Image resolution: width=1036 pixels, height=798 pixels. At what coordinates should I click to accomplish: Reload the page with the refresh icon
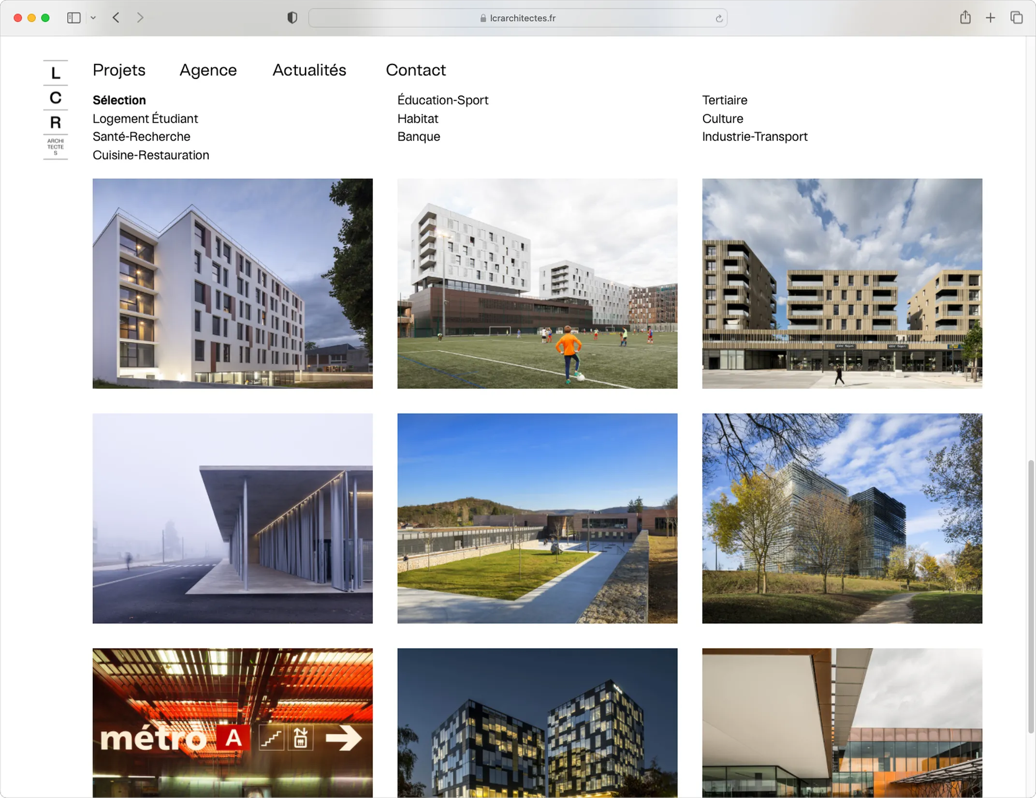click(x=719, y=18)
